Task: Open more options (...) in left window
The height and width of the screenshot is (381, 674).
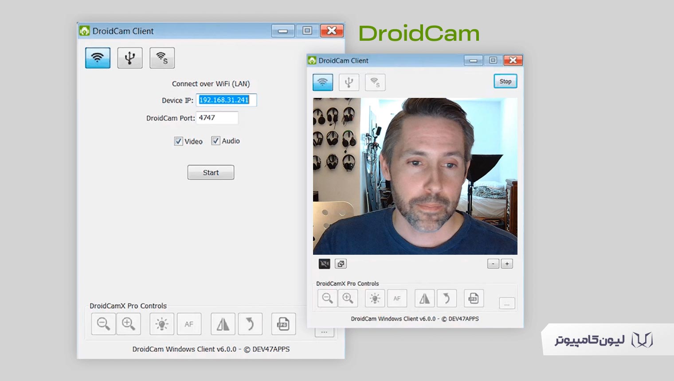Action: pos(324,332)
